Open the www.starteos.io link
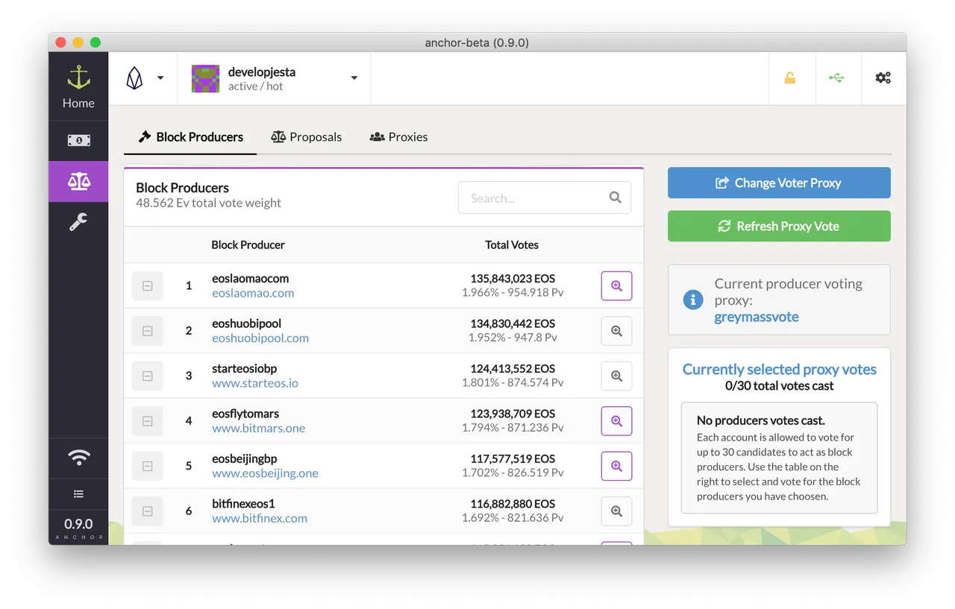 click(x=255, y=383)
